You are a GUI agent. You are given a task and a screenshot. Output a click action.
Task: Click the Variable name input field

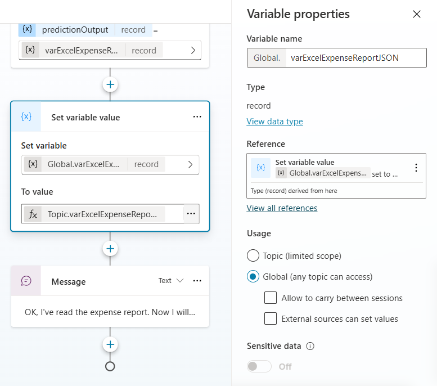[355, 57]
